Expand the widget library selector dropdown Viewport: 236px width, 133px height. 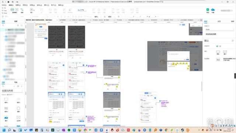[12, 91]
